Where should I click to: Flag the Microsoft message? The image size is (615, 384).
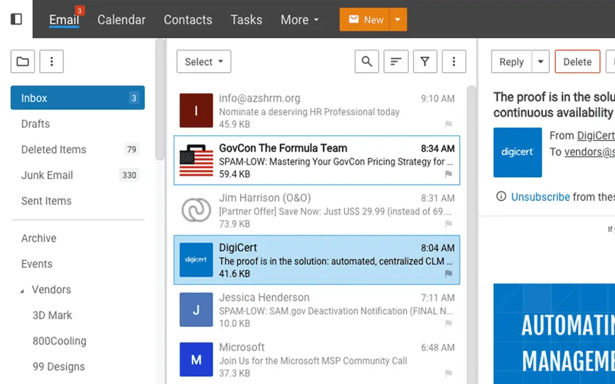tap(448, 373)
